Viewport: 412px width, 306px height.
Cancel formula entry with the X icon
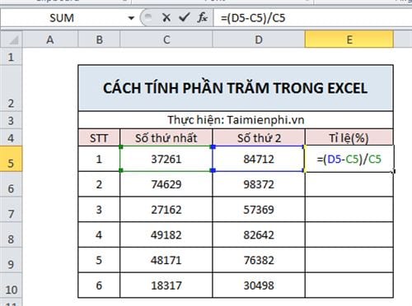click(166, 18)
